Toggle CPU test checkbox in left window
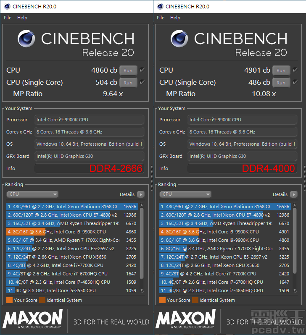This screenshot has width=306, height=335. click(x=142, y=70)
